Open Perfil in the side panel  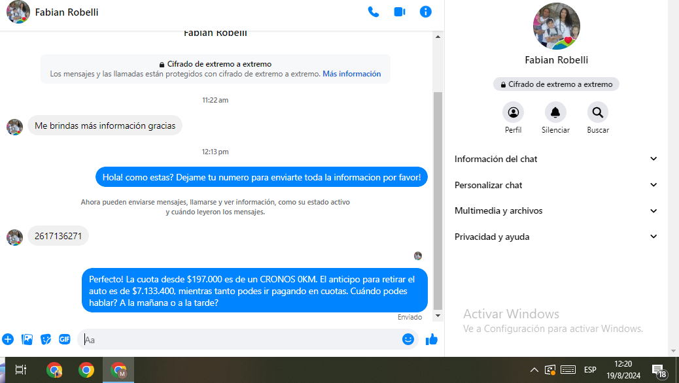(x=514, y=113)
